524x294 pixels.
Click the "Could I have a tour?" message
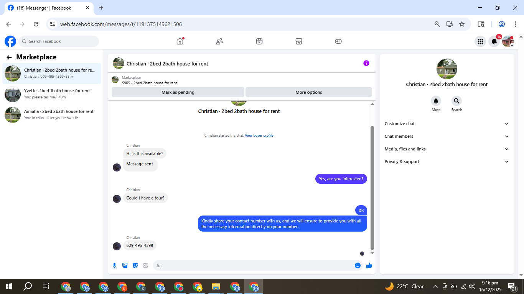click(x=145, y=198)
